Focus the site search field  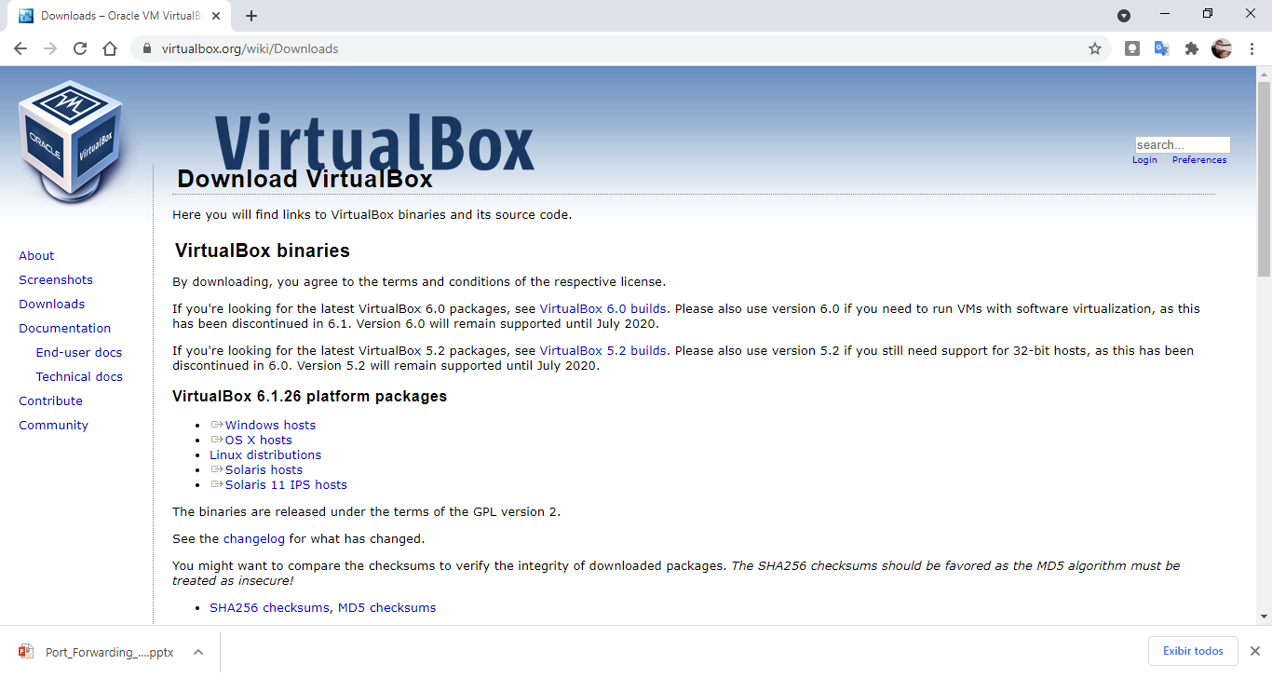point(1183,144)
